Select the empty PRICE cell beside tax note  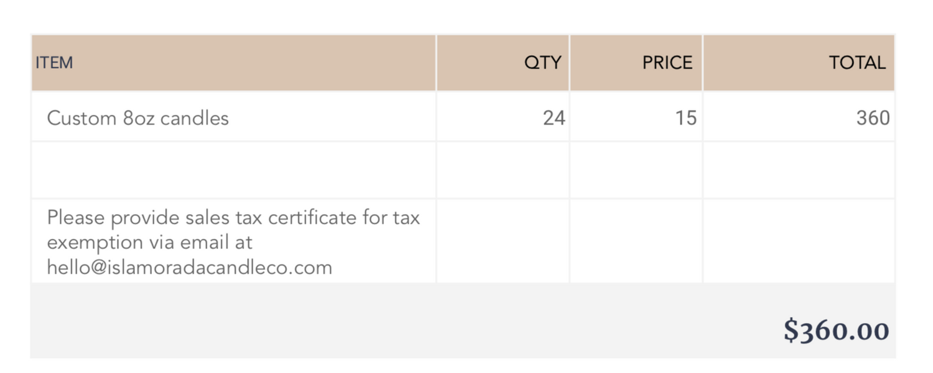click(x=636, y=241)
